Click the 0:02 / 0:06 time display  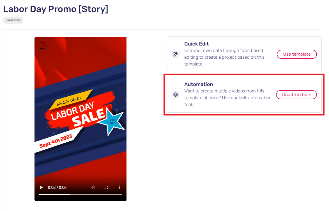57,187
